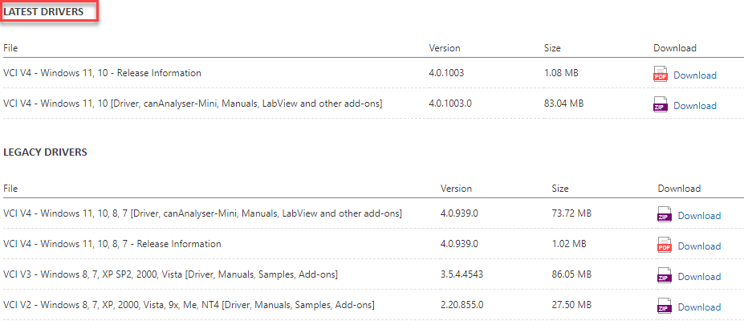Click the VCI V4 Windows 11, 10 Release Information filename

point(102,73)
